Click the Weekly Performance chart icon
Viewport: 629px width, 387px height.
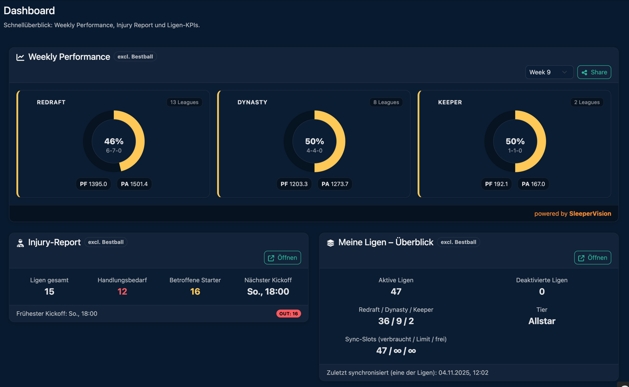click(20, 57)
